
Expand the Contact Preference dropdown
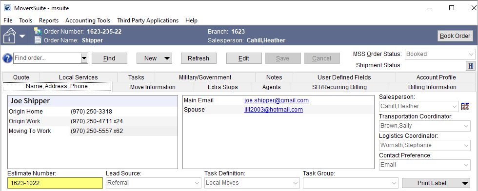(x=466, y=165)
